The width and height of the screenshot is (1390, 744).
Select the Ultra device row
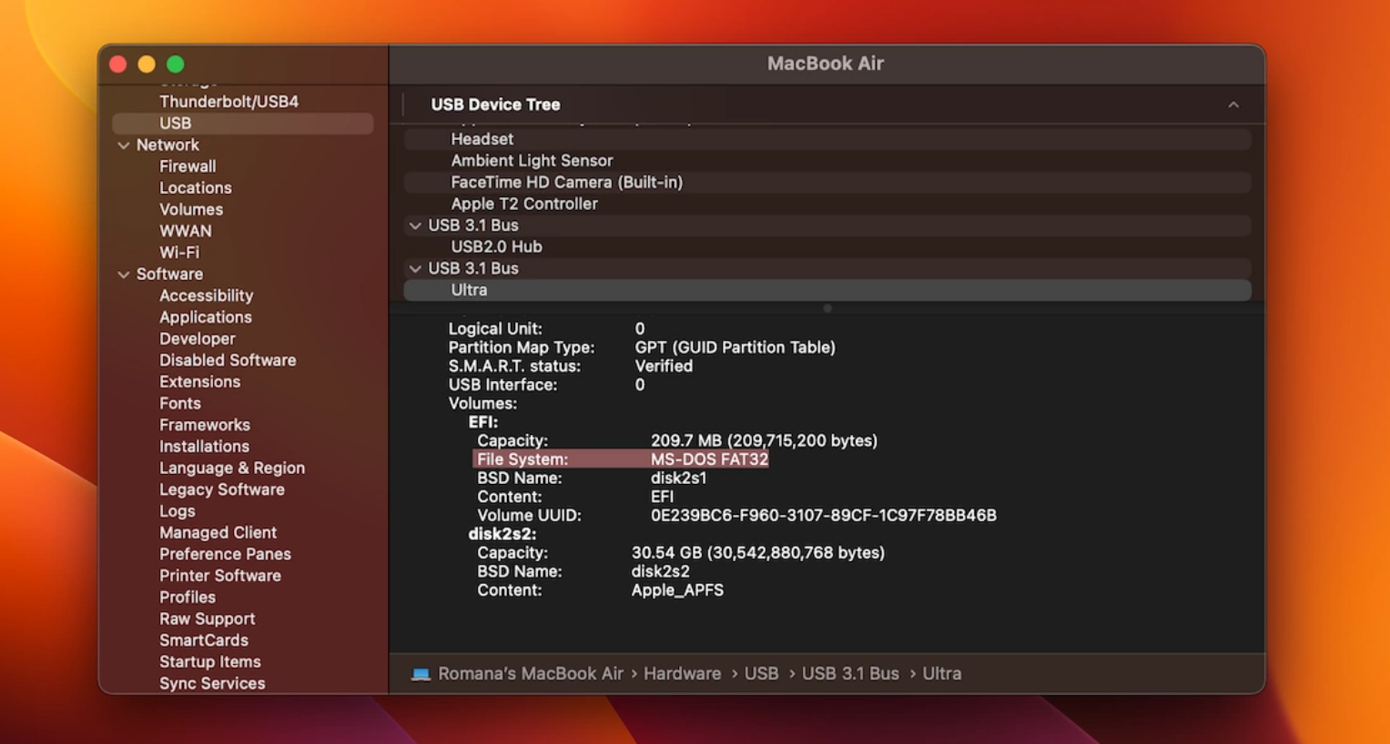point(827,290)
